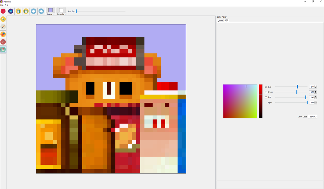Image resolution: width=324 pixels, height=189 pixels.
Task: Pick a color in the 2D gradient square
Action: click(240, 101)
